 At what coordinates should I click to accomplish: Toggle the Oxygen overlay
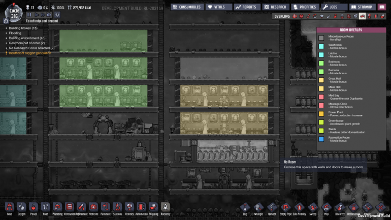[x=295, y=16]
